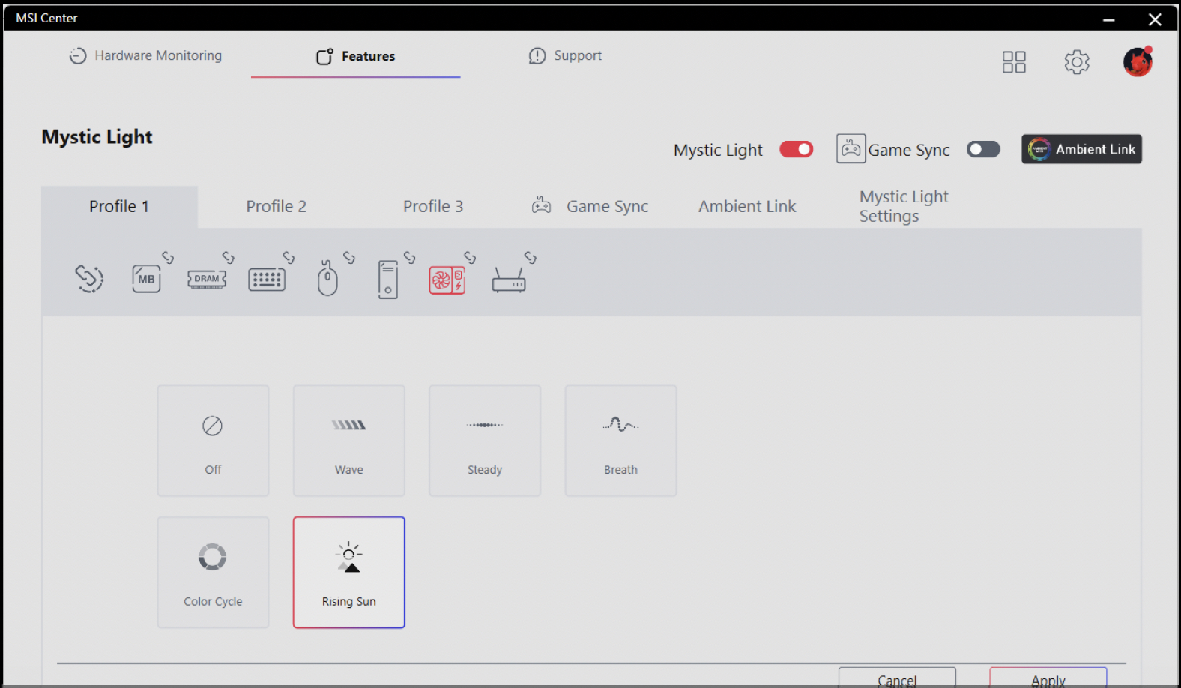Turn off the Mystic Light switch
Image resolution: width=1181 pixels, height=688 pixels.
[x=797, y=149]
